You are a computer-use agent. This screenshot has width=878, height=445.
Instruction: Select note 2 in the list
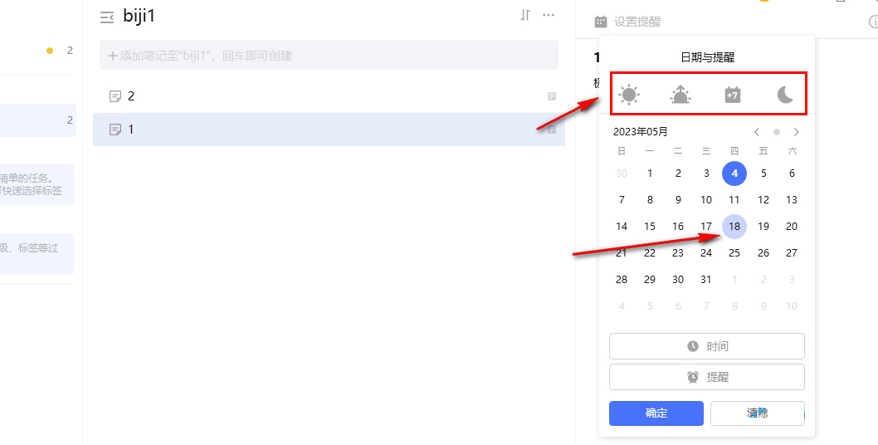(329, 96)
